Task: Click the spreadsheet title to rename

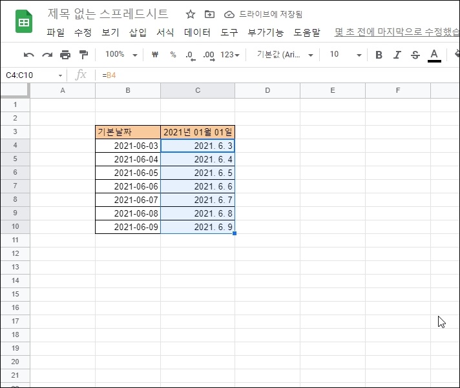Action: pyautogui.click(x=108, y=14)
